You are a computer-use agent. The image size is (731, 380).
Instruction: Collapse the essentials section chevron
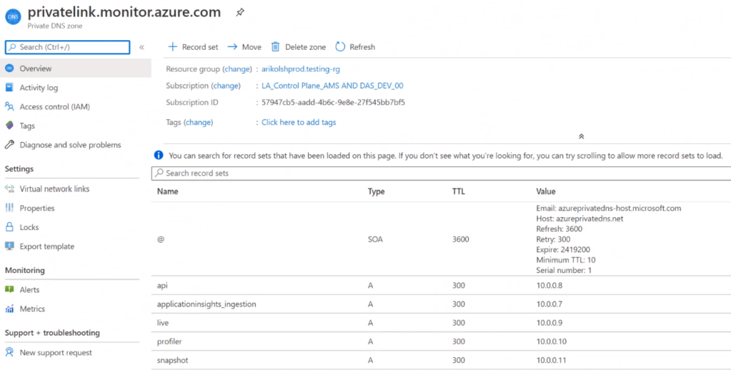pyautogui.click(x=581, y=136)
